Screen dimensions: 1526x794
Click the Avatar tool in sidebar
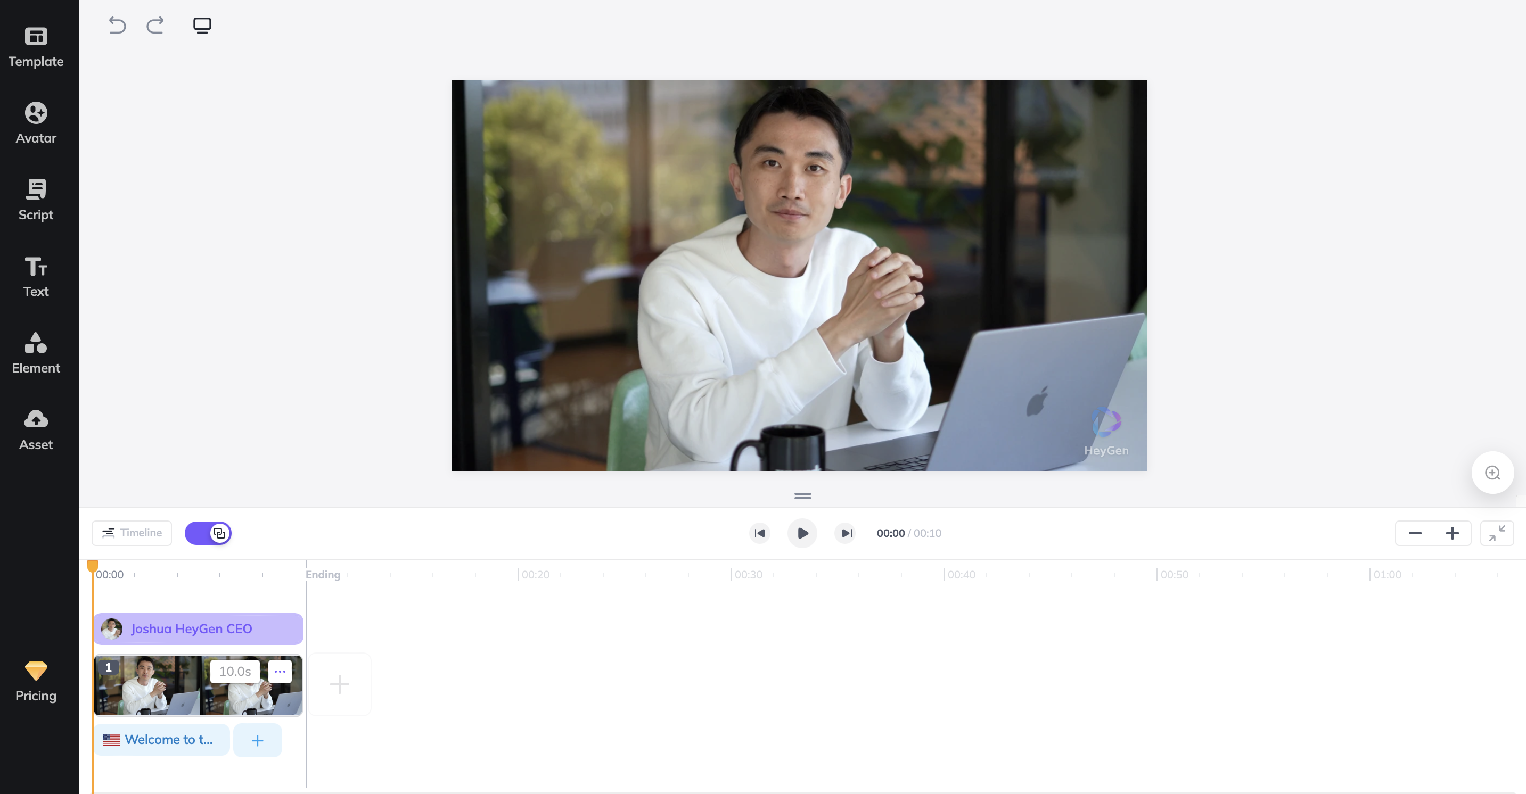point(36,122)
